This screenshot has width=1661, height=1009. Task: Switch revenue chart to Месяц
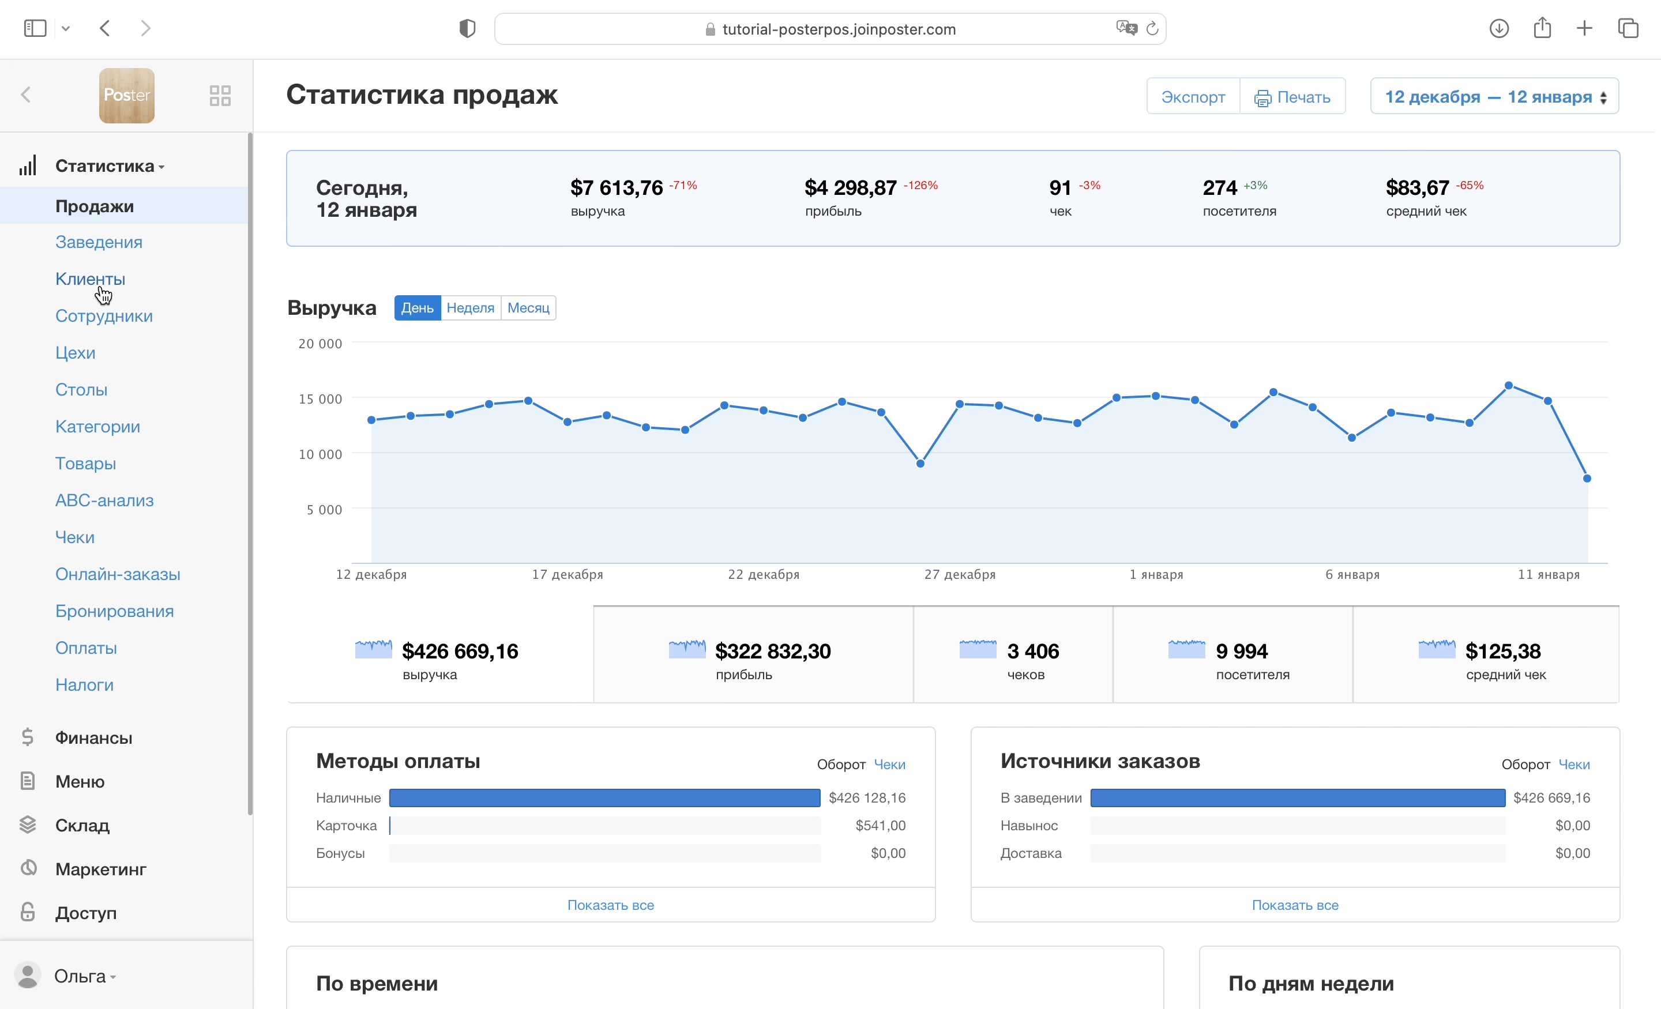(x=528, y=308)
